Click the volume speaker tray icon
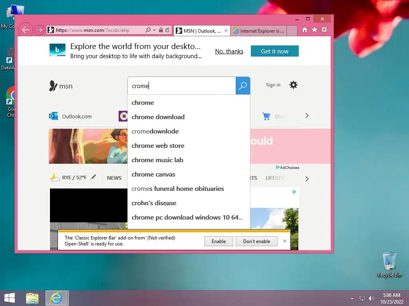The width and height of the screenshot is (409, 306). pos(371,298)
